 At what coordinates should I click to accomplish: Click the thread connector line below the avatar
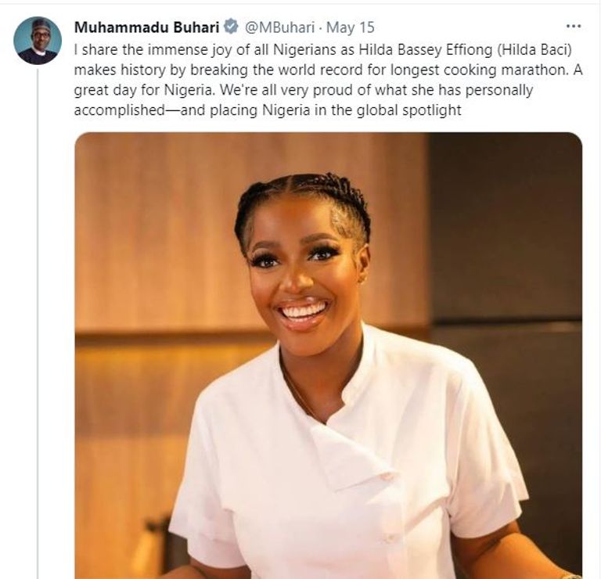(x=38, y=313)
